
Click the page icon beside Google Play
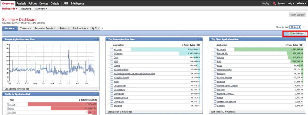(112, 94)
